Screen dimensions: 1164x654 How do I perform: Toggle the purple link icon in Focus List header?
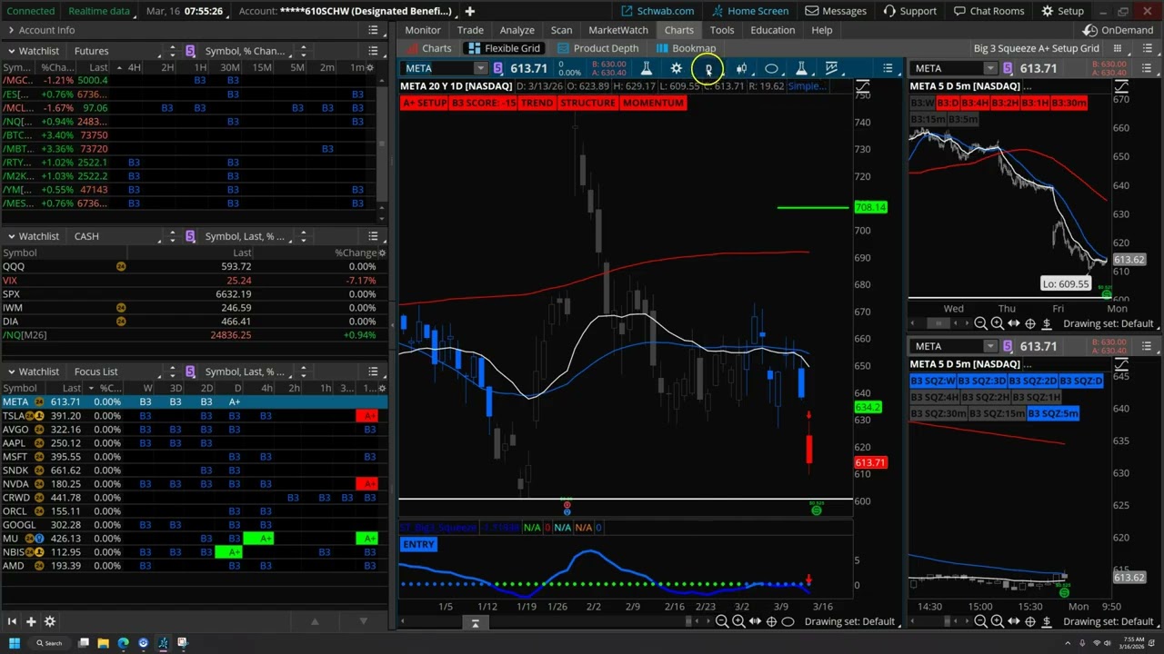click(190, 372)
